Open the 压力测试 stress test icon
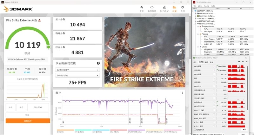254x135 pixels. tap(164, 9)
